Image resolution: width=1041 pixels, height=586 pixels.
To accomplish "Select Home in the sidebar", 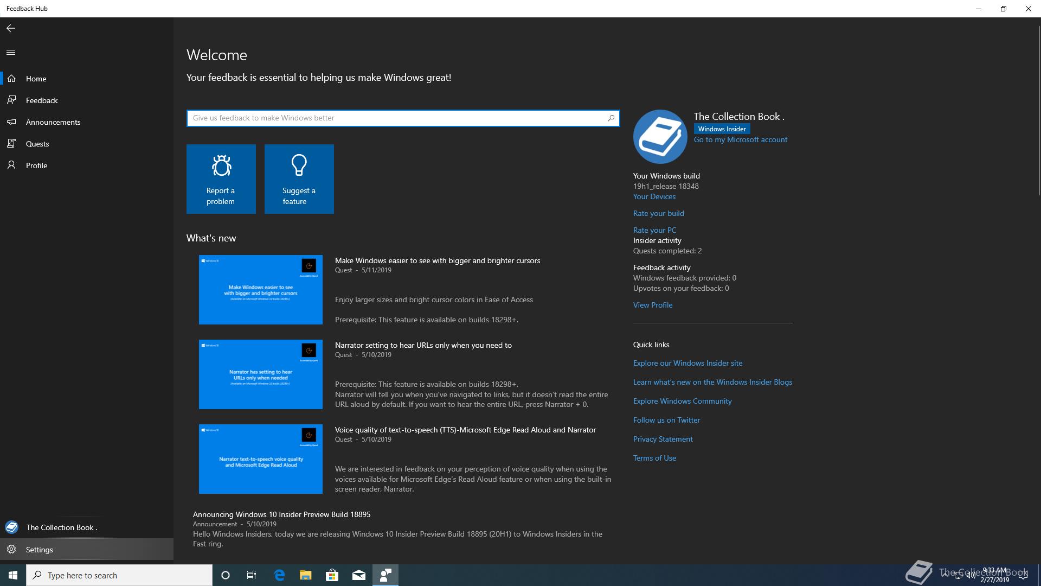I will point(87,79).
